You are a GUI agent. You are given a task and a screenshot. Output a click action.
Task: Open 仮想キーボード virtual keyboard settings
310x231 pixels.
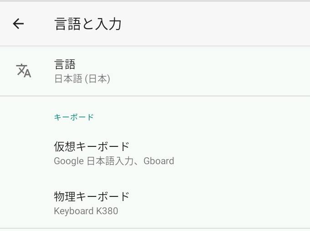155,153
